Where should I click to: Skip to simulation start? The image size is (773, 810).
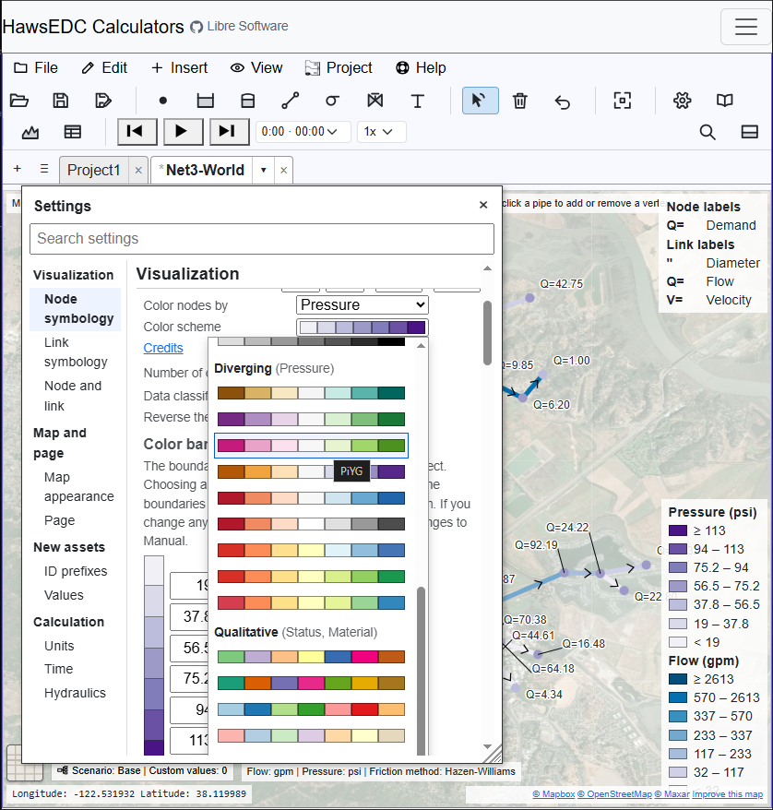coord(137,132)
